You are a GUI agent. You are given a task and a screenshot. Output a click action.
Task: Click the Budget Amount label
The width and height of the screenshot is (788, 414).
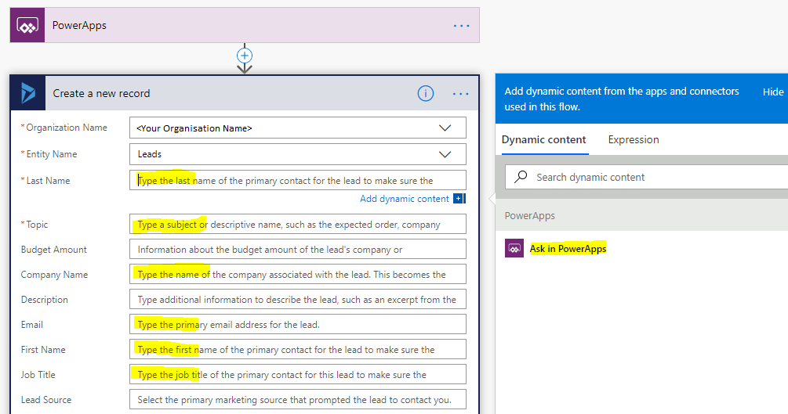click(54, 250)
